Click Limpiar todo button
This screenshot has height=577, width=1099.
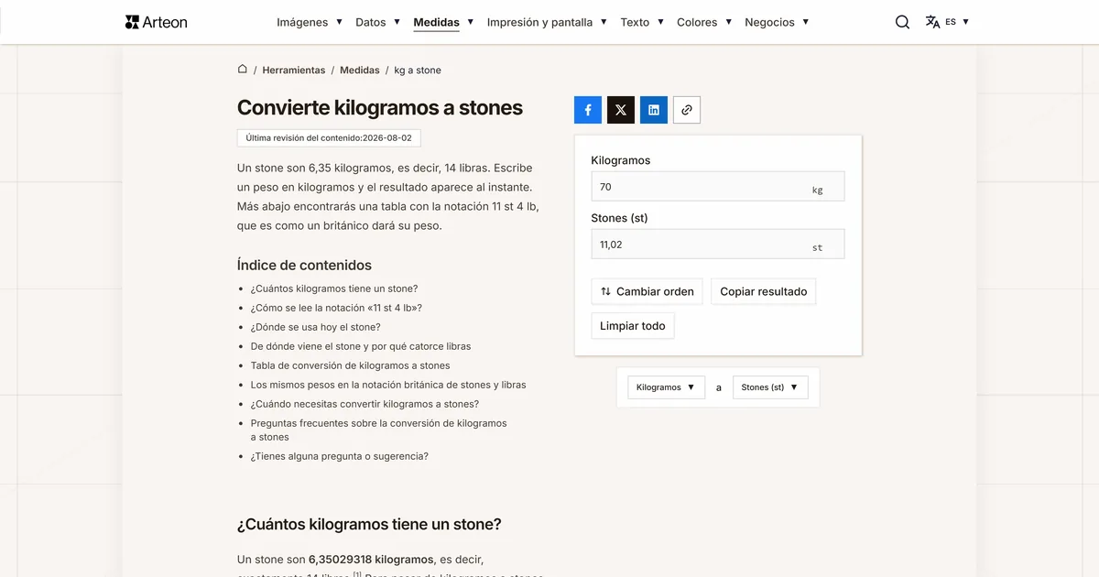pos(633,325)
